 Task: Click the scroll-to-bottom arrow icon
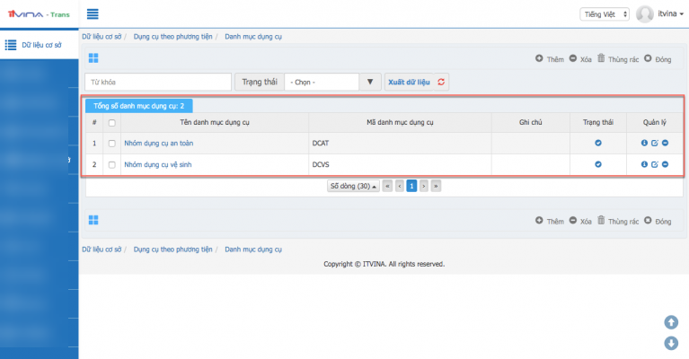(670, 343)
